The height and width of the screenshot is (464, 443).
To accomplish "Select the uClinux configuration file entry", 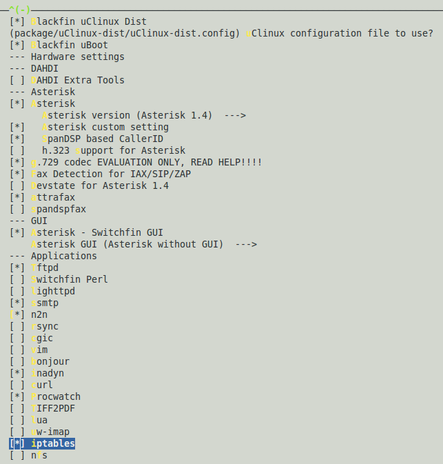I will 221,34.
